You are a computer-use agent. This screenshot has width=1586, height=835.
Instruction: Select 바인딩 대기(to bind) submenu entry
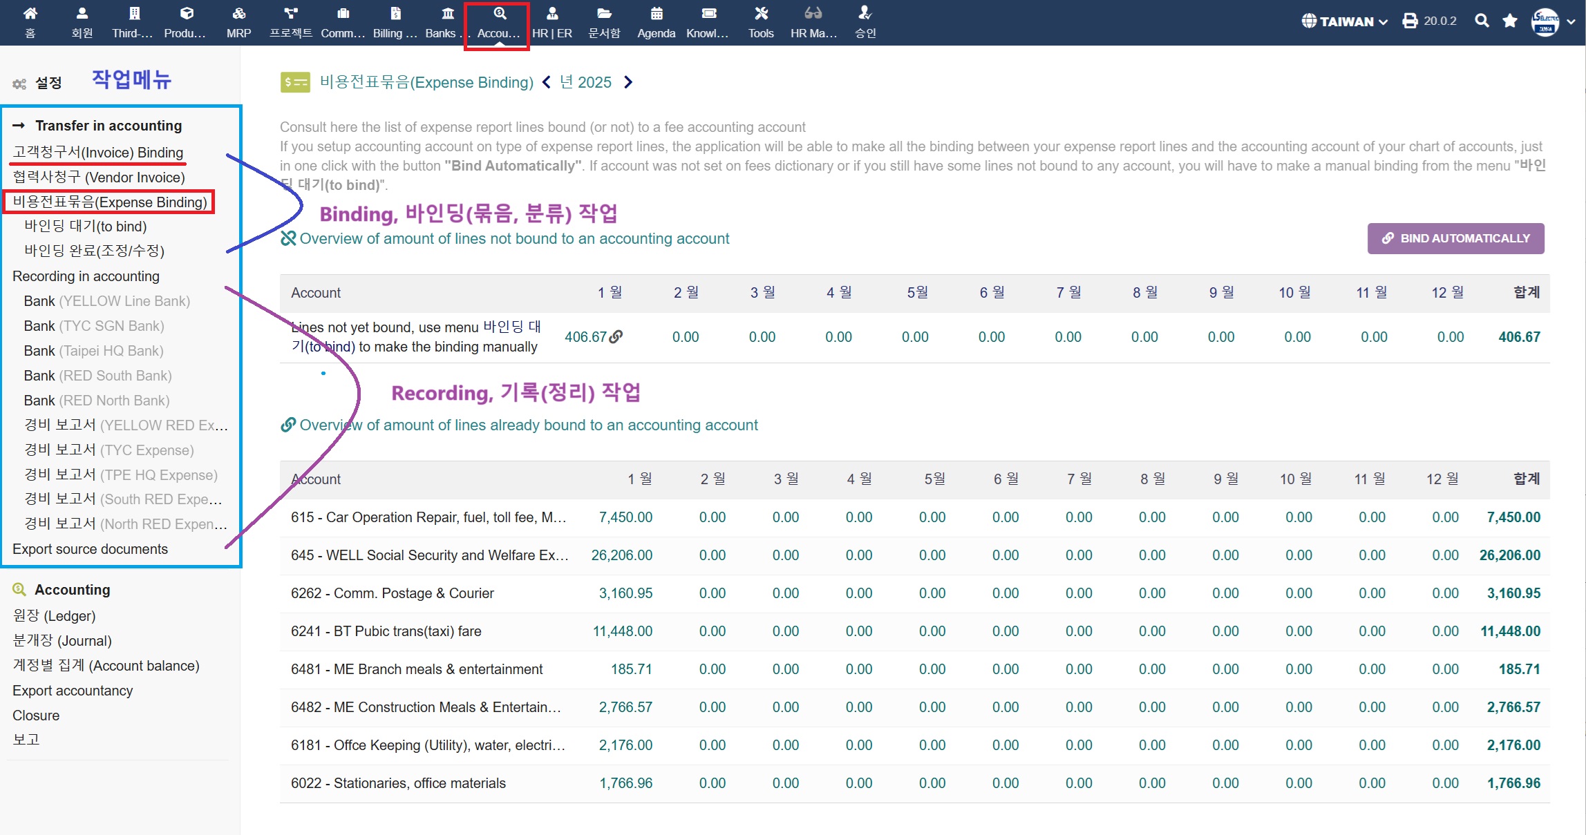click(x=86, y=226)
